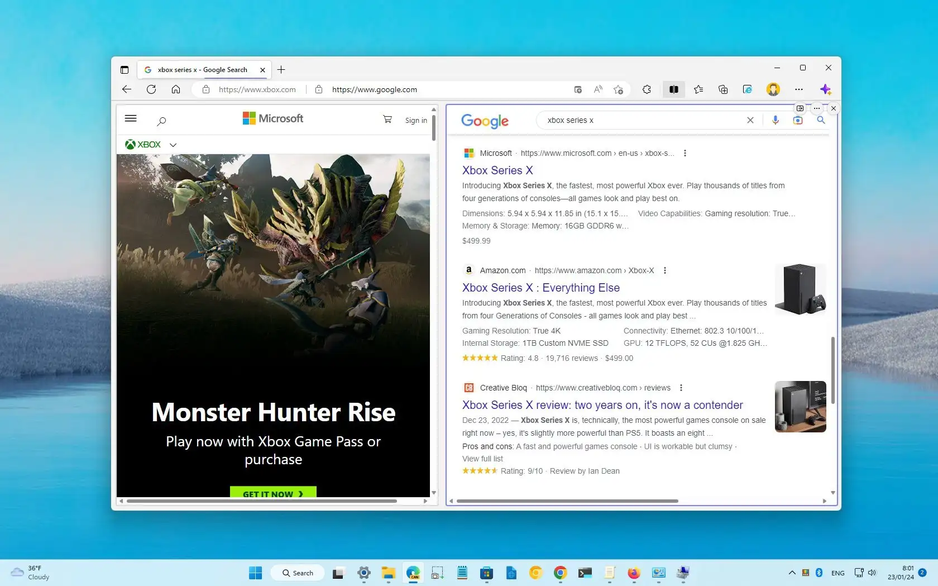Reload the tab in Internet Explorer mode
Viewport: 938px width, 586px height.
click(x=748, y=89)
